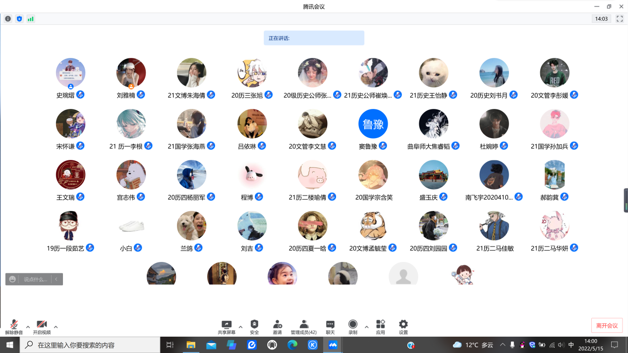
Task: Type in the 说点什么 chat input
Action: click(x=35, y=279)
